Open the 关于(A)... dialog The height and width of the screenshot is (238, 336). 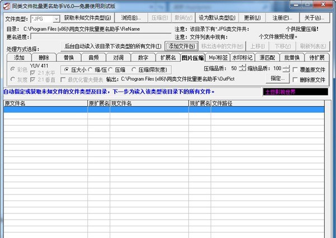(x=314, y=18)
